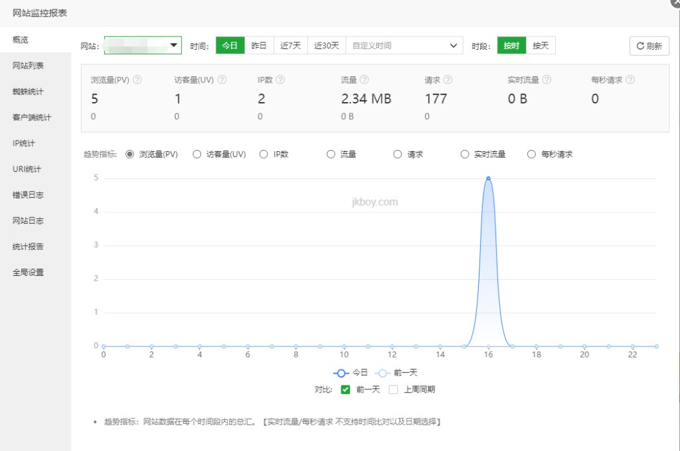
Task: Select the 流量 trend radio button
Action: coord(331,155)
